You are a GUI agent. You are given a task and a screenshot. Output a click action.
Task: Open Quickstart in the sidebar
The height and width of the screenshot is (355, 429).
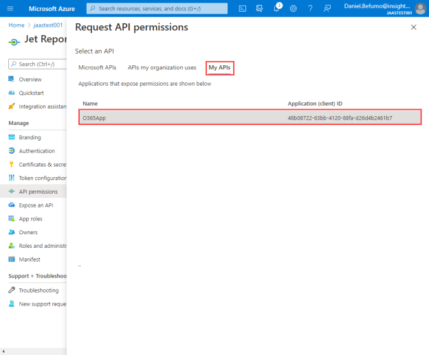[31, 93]
